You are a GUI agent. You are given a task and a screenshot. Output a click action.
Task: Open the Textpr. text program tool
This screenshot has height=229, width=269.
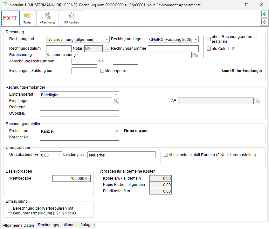pyautogui.click(x=28, y=18)
